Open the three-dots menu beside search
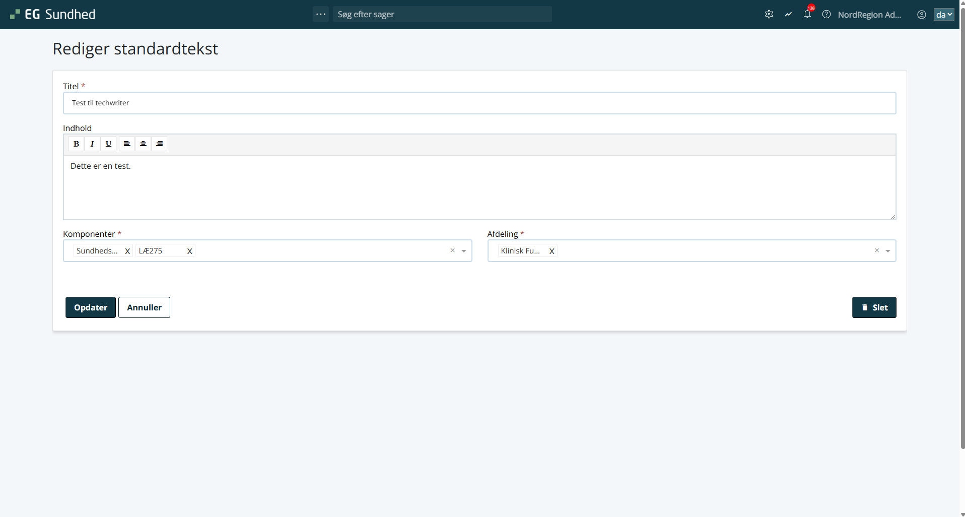The width and height of the screenshot is (965, 517). coord(320,14)
